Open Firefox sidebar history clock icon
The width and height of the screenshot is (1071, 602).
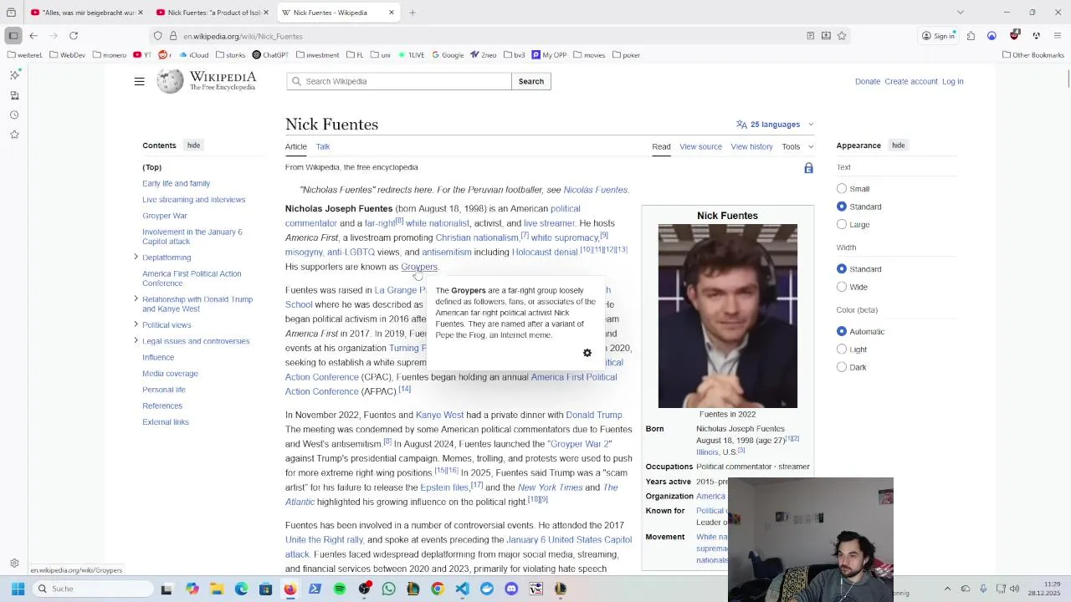[14, 115]
